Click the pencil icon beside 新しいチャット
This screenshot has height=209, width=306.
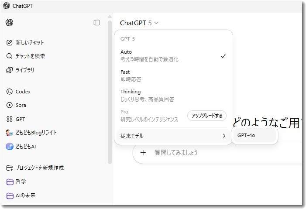point(9,42)
